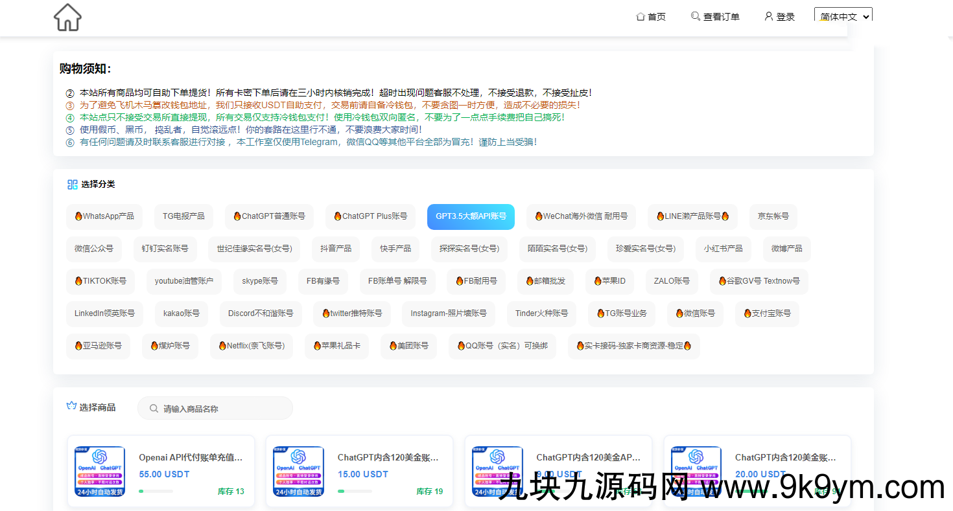Open the Netflix(奈飞账号) category
Viewport: 953px width, 511px height.
(252, 346)
